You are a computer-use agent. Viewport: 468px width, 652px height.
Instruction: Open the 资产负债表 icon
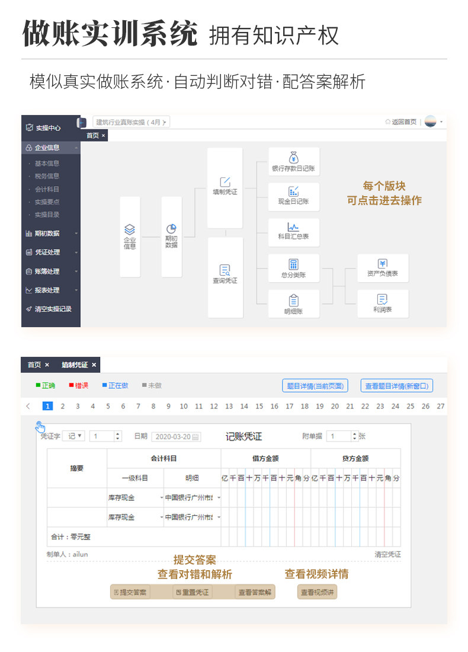pyautogui.click(x=382, y=264)
